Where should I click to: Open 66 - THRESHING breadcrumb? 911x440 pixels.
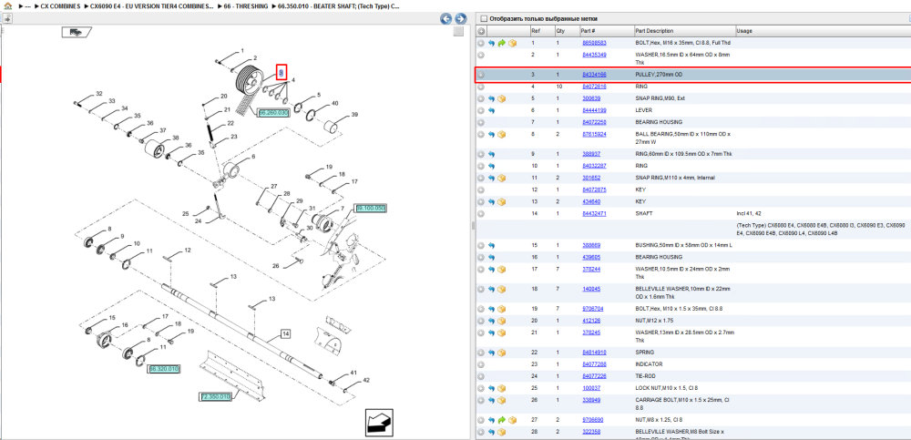click(248, 6)
